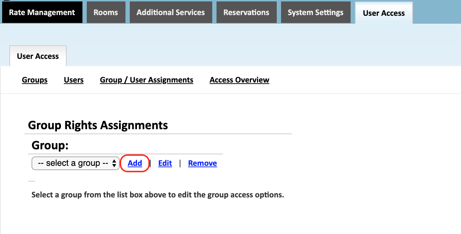Open the Additional Services tab
This screenshot has height=234, width=461.
pyautogui.click(x=171, y=12)
